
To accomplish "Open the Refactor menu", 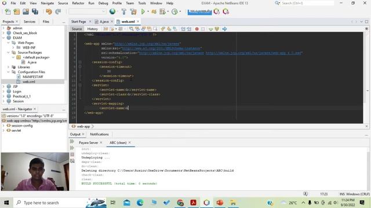I will click(78, 3).
